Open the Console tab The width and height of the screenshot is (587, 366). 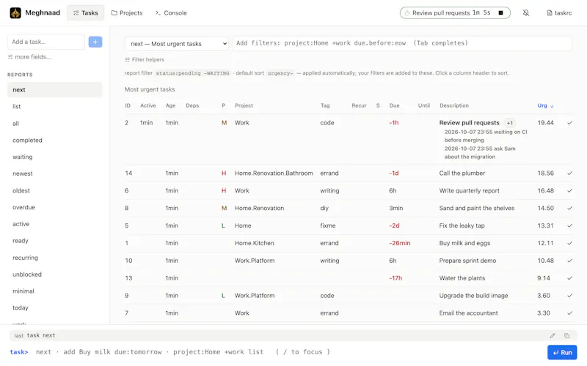pos(171,12)
